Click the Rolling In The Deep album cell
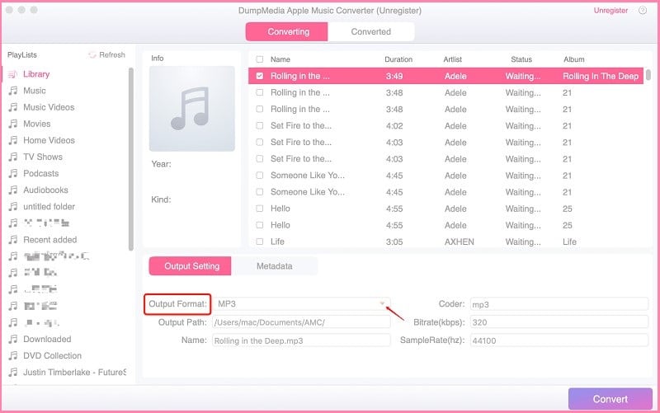 coord(601,76)
